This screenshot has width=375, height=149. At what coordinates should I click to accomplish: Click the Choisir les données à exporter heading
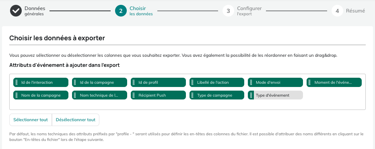click(57, 38)
